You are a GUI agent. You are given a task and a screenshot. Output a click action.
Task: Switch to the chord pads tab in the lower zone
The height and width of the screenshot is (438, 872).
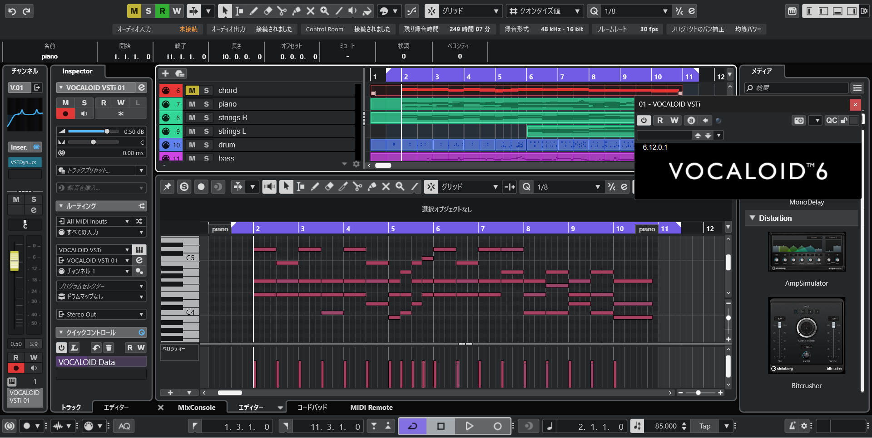pos(312,407)
